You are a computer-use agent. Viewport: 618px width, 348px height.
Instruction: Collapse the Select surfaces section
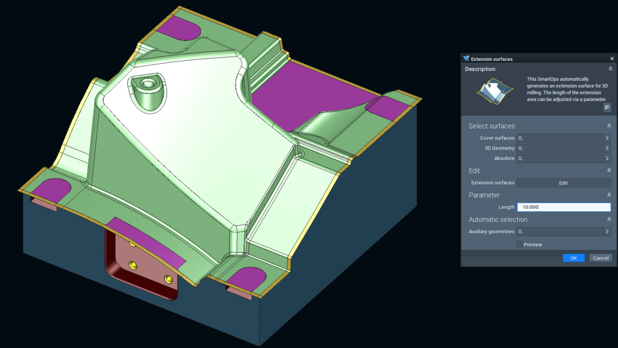[609, 125]
